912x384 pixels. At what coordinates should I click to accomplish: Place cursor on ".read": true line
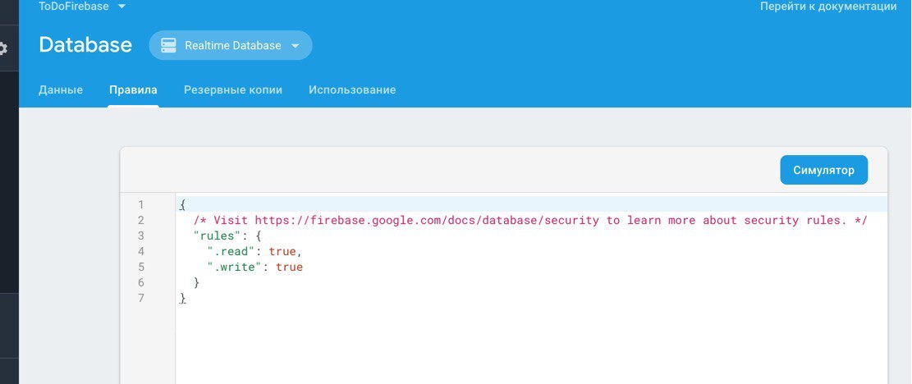click(255, 252)
